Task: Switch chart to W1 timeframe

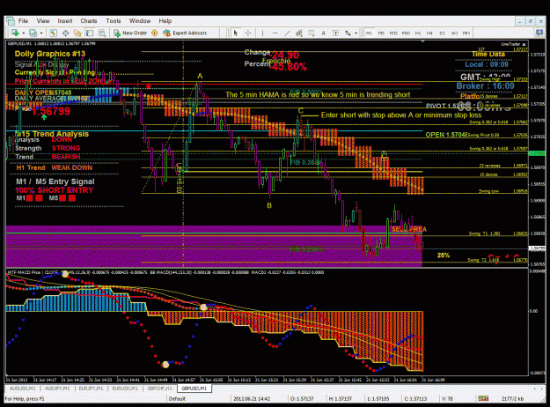Action: point(455,33)
